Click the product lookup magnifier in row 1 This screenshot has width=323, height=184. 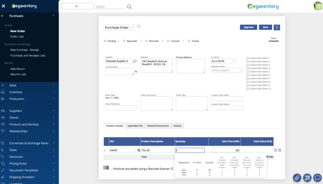(x=139, y=150)
